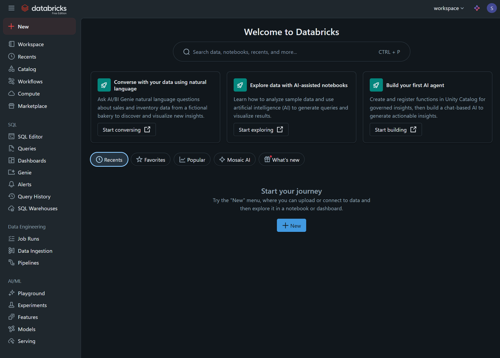Open Alerts
This screenshot has width=500, height=358.
(40, 184)
